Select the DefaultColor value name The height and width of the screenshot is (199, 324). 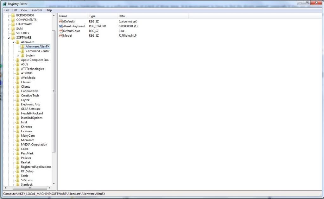click(x=72, y=31)
